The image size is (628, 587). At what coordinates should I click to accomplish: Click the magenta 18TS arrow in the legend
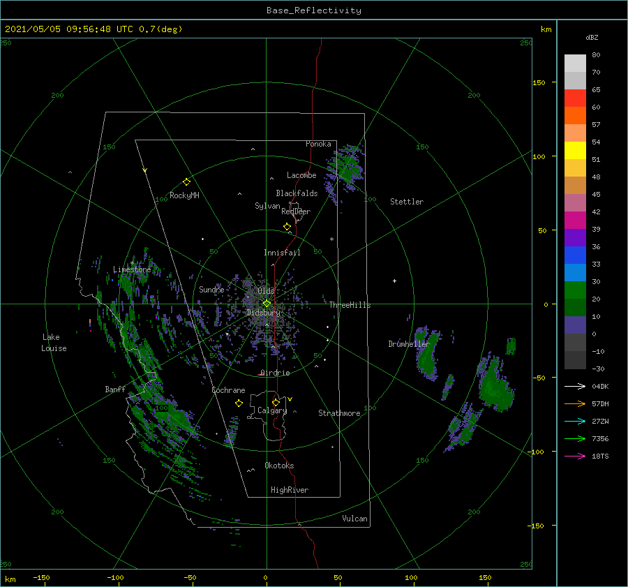pyautogui.click(x=575, y=456)
